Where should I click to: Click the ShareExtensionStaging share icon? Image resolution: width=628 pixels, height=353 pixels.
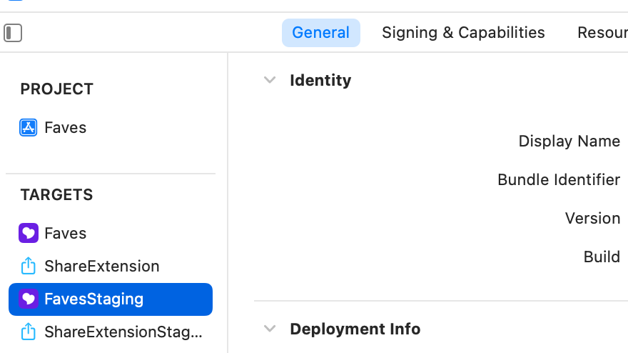click(x=28, y=332)
